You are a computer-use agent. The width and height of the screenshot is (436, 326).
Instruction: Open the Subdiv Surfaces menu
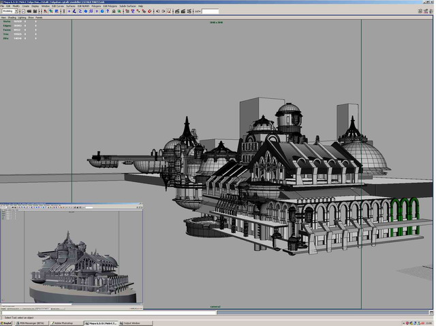(x=127, y=6)
